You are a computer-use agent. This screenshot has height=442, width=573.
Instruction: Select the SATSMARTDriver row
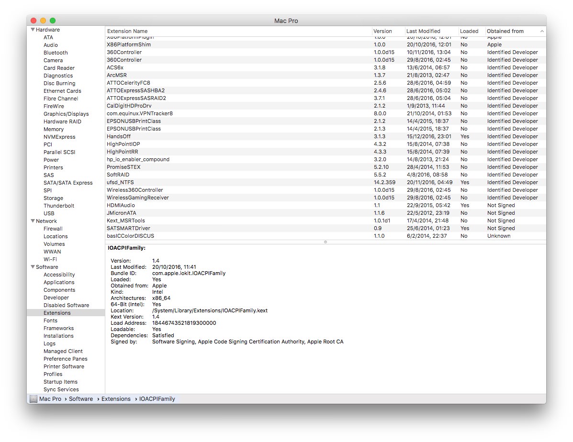tap(326, 229)
